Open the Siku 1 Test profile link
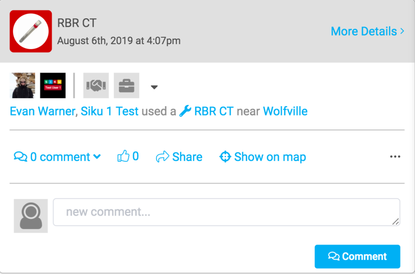 coord(109,111)
